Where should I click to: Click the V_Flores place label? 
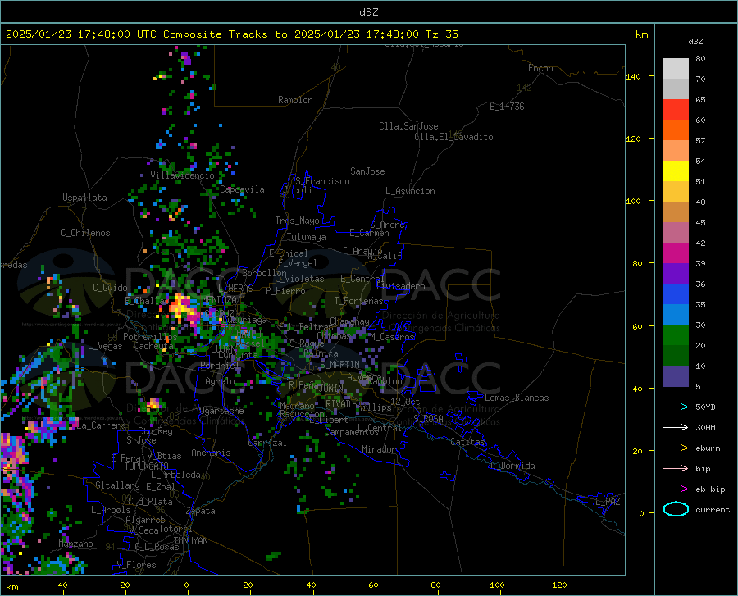point(136,565)
